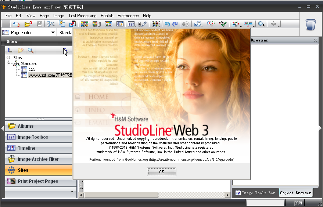Screen dimensions: 323x207
Task: Open the Timeline panel
Action: coord(39,148)
